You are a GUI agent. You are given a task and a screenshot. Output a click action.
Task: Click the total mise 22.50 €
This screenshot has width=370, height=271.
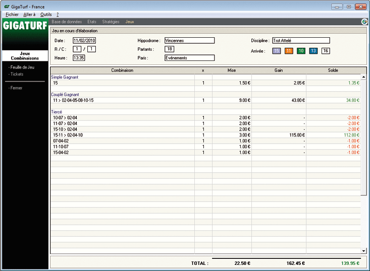[x=242, y=263]
